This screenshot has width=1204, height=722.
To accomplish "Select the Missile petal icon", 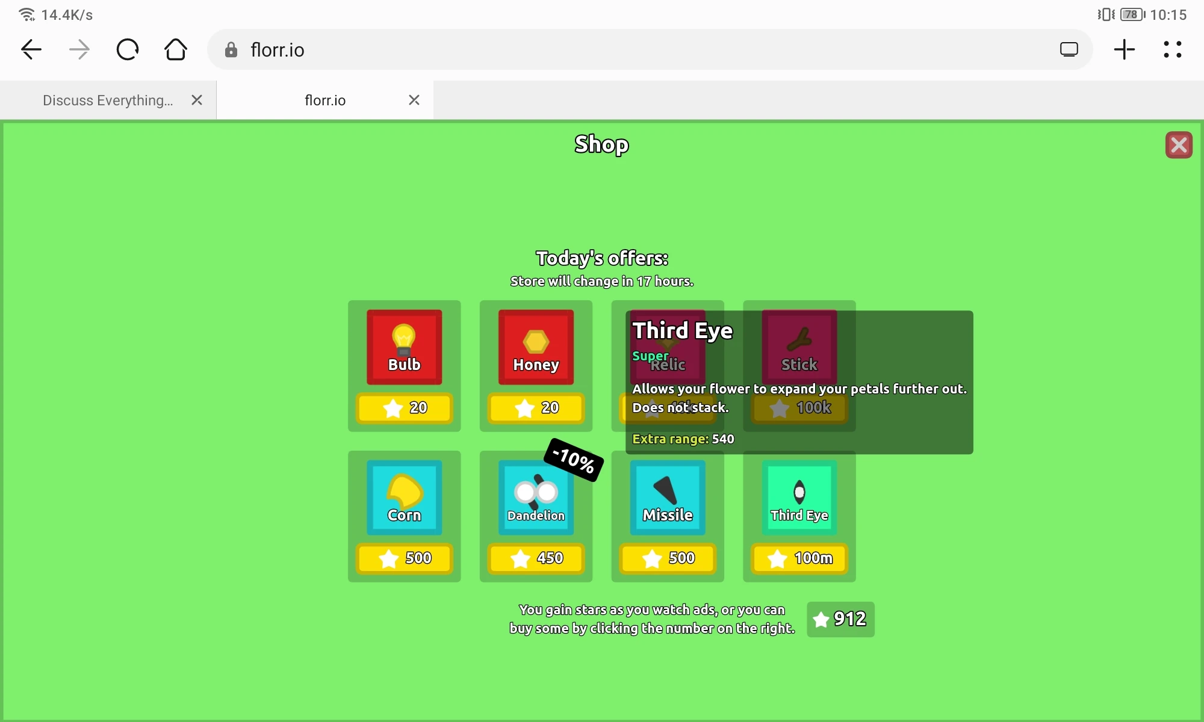I will click(668, 497).
